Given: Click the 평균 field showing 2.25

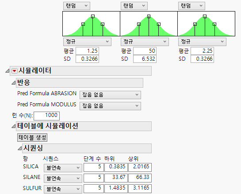Looking at the screenshot, I should pos(202,51).
